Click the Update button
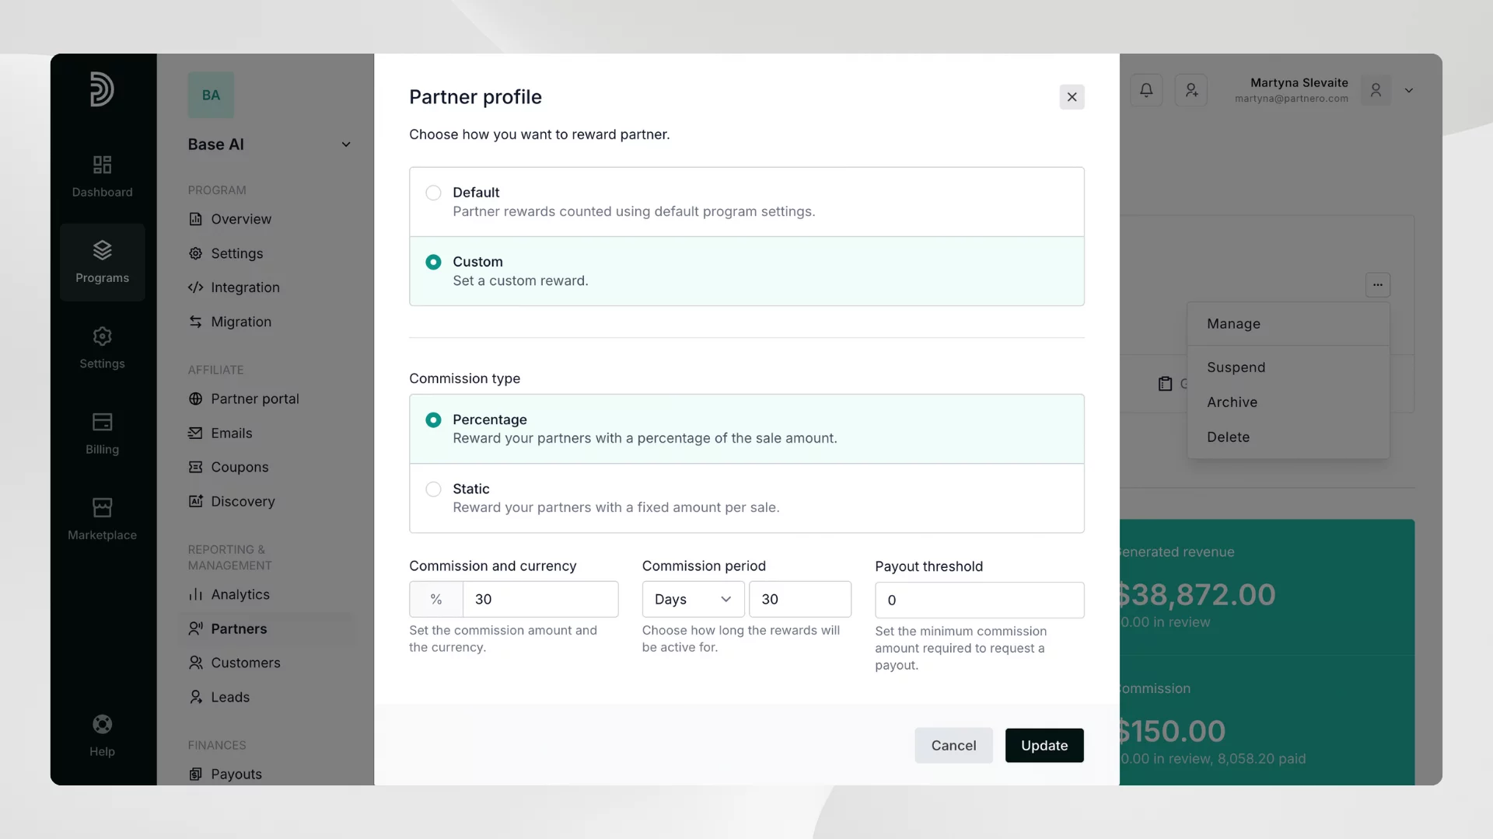 pyautogui.click(x=1044, y=745)
